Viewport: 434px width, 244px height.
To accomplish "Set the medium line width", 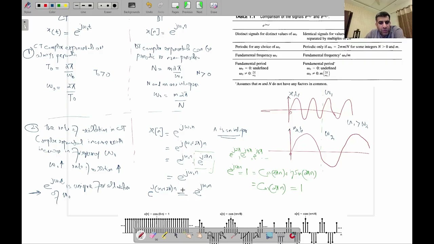I will pos(83,5).
